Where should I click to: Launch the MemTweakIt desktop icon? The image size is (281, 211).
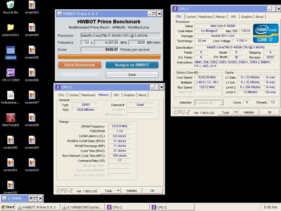tap(11, 118)
